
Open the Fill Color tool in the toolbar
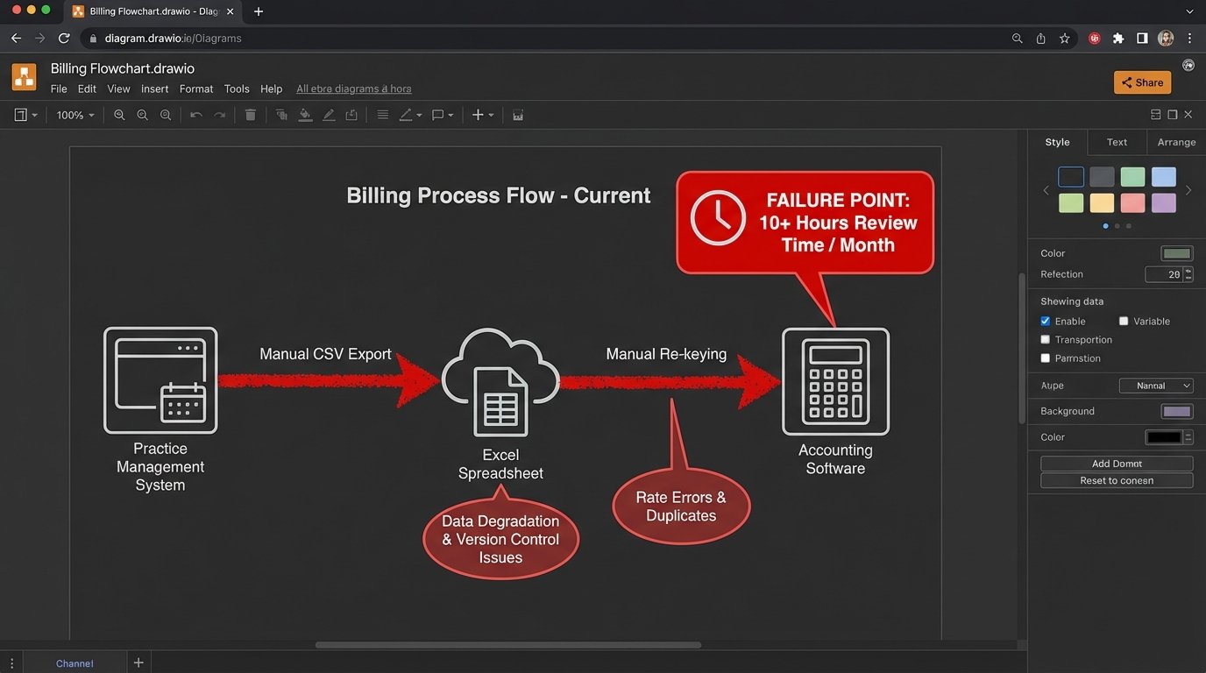click(x=305, y=114)
